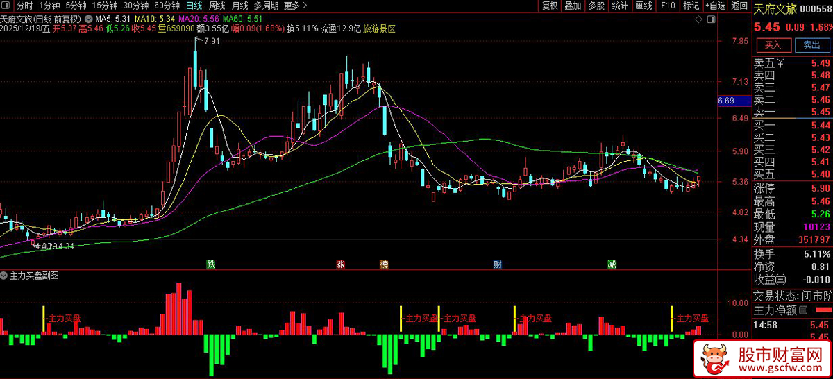Click the 买五 5.40 order row
Viewport: 833px width, 379px height.
792,174
